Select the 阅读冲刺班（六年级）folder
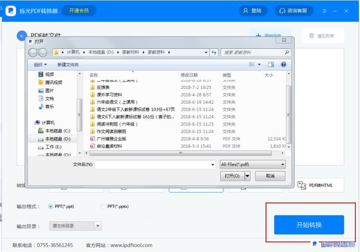Image resolution: width=360 pixels, height=252 pixels. pos(114,124)
